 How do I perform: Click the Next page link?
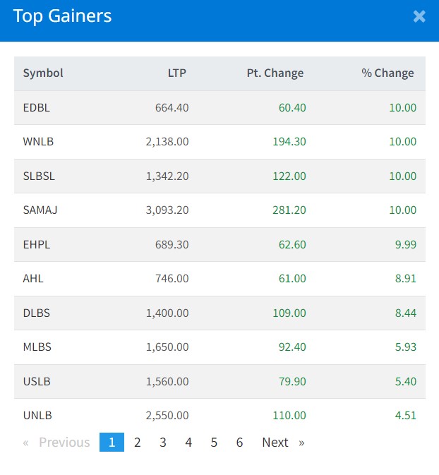[282, 443]
